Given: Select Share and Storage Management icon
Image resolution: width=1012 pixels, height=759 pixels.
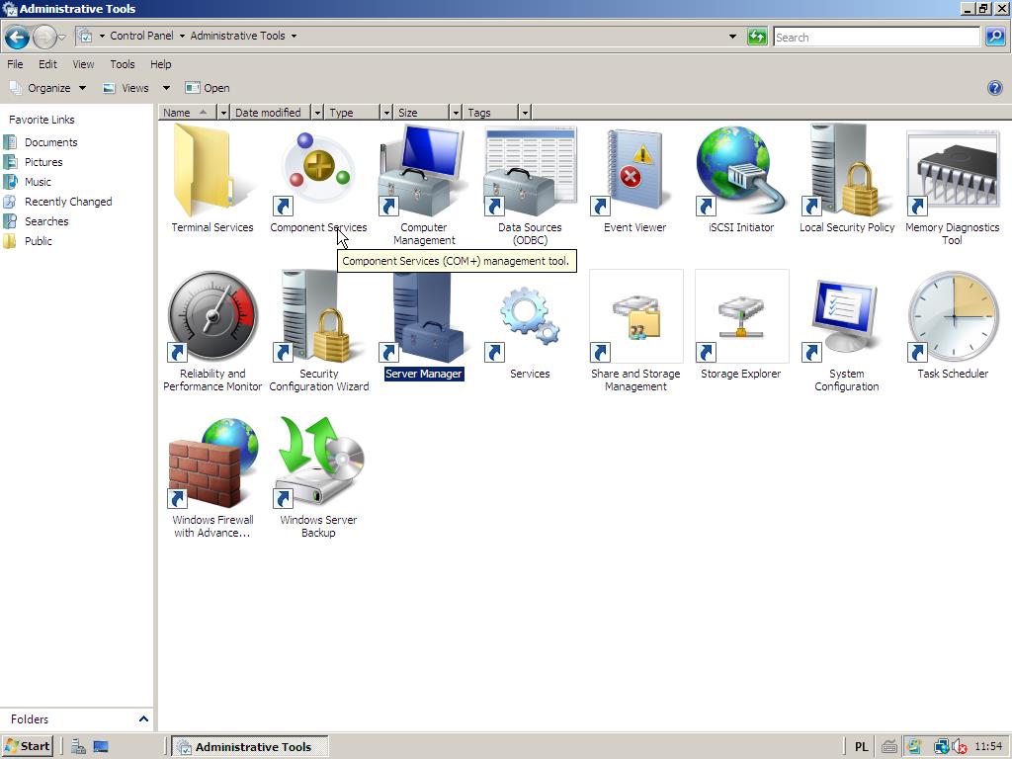Looking at the screenshot, I should pos(635,316).
